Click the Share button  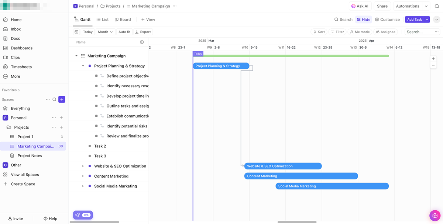[382, 6]
